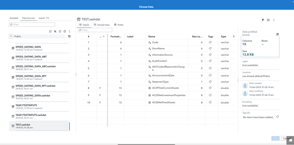The image size is (294, 145).
Task: Click the tag icon in AC39TotalCurrentAssets row
Action: coord(210,88)
